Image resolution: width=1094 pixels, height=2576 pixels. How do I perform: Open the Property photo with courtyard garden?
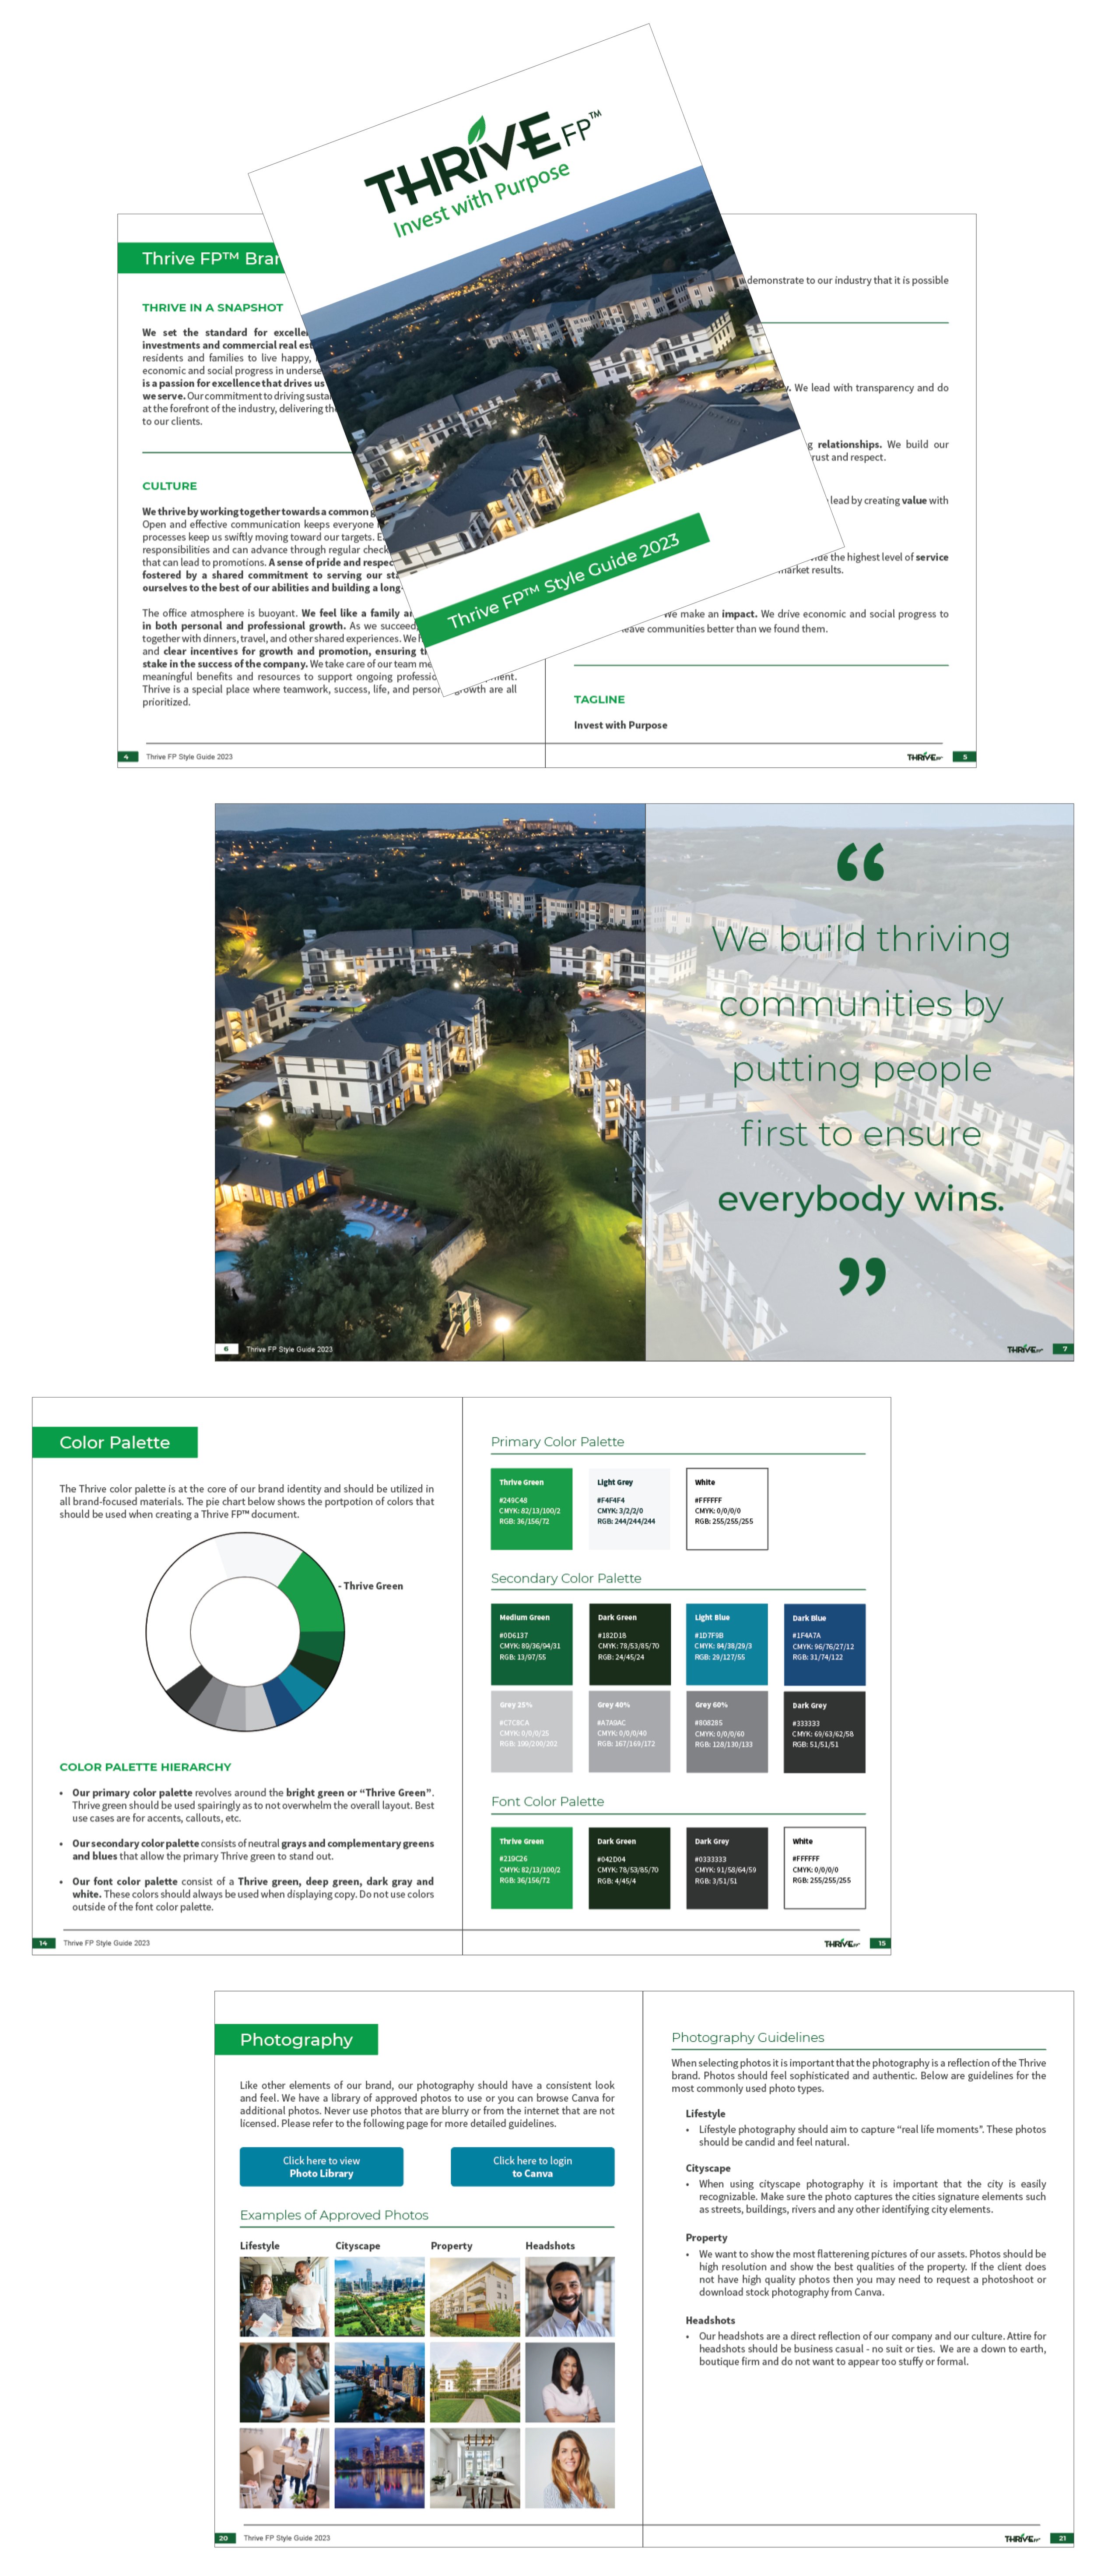[474, 2381]
